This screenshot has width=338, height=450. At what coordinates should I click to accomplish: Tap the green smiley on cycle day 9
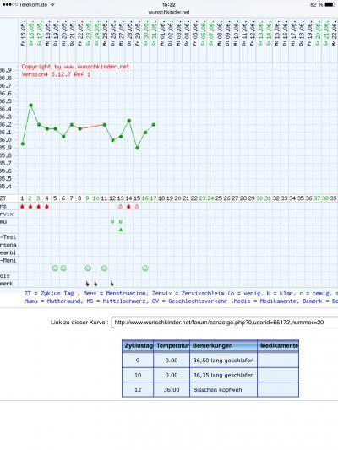coord(88,268)
